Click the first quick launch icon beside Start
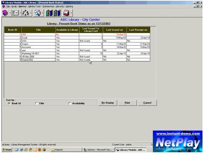Image resolution: width=204 pixels, height=155 pixels. click(17, 150)
